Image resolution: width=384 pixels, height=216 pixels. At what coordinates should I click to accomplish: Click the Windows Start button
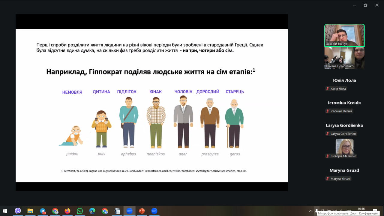pyautogui.click(x=5, y=211)
